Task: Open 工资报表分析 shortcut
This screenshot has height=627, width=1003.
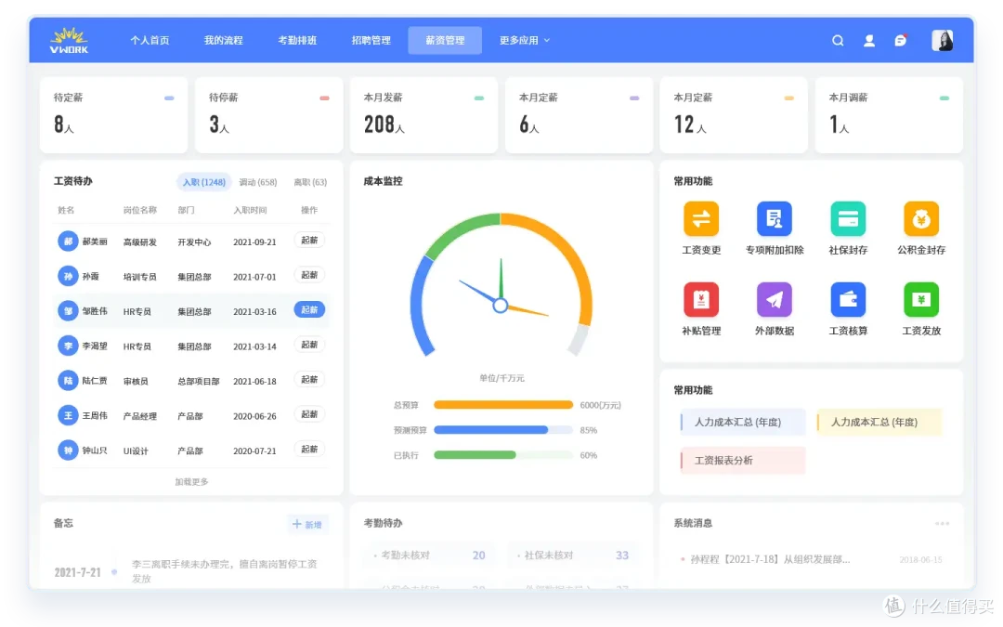Action: pyautogui.click(x=742, y=461)
